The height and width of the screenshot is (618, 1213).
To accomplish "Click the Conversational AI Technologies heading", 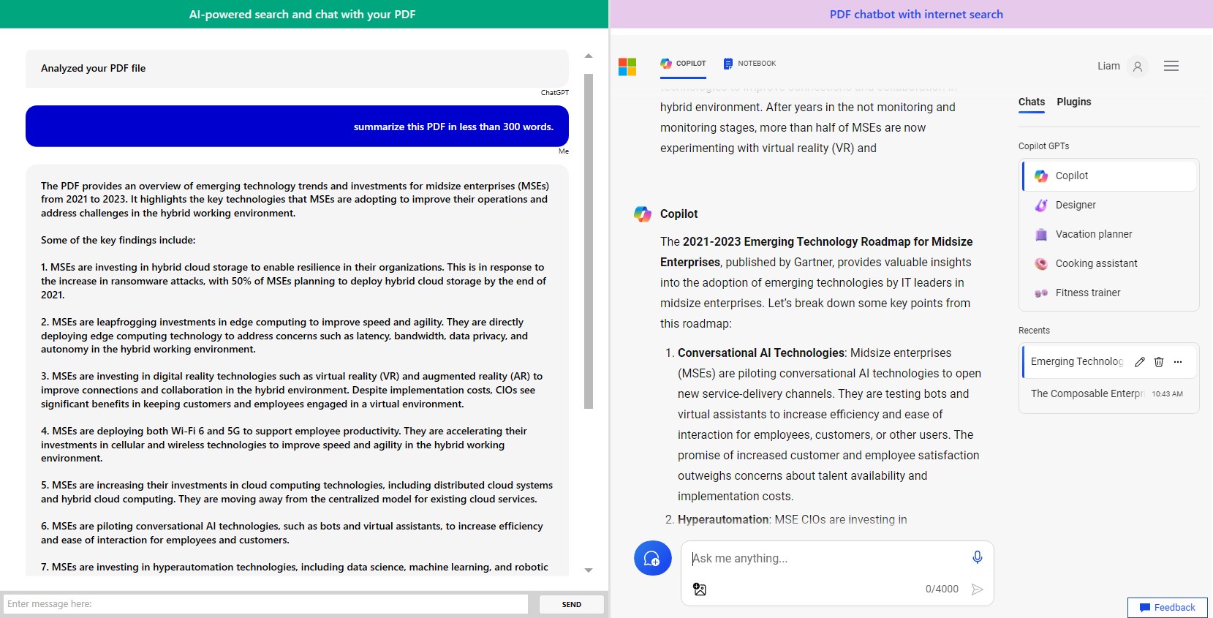I will point(761,353).
